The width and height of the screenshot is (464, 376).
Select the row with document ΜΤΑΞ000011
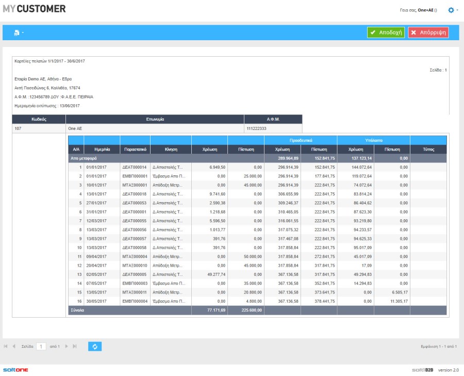click(x=134, y=292)
